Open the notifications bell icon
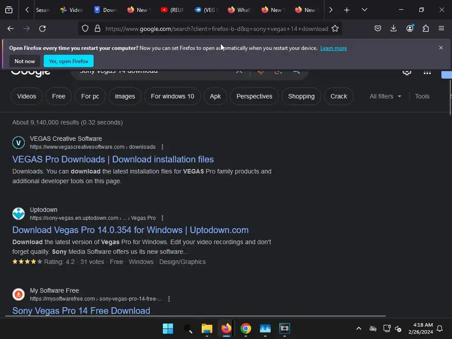Screen dimensions: 452x339 tap(440, 328)
